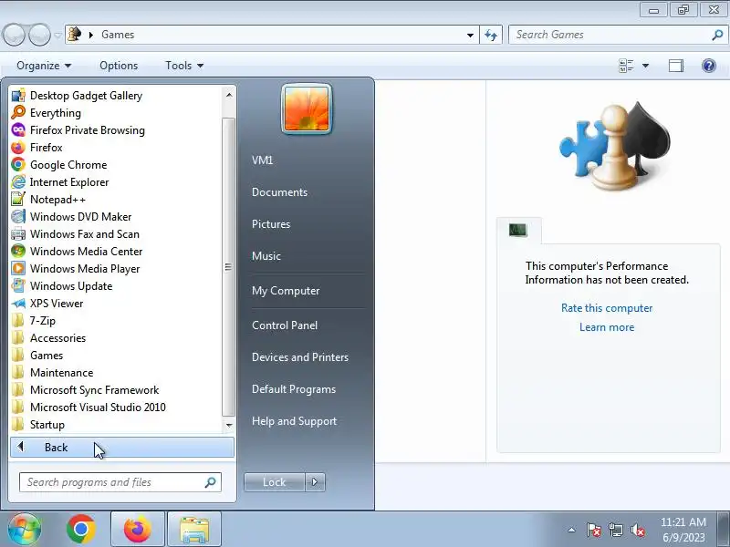This screenshot has width=730, height=547.
Task: Click the muted volume tray icon
Action: (x=637, y=530)
